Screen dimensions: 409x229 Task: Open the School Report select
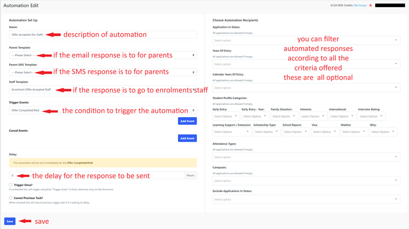point(296,132)
